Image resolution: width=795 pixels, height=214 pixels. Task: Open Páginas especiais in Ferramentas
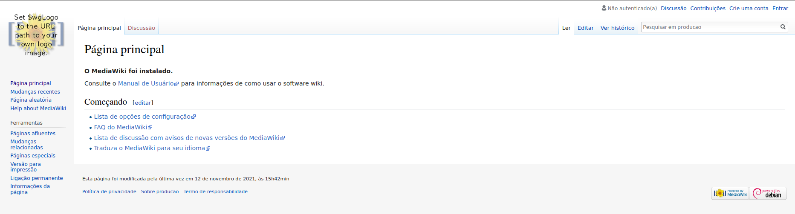[x=33, y=155]
